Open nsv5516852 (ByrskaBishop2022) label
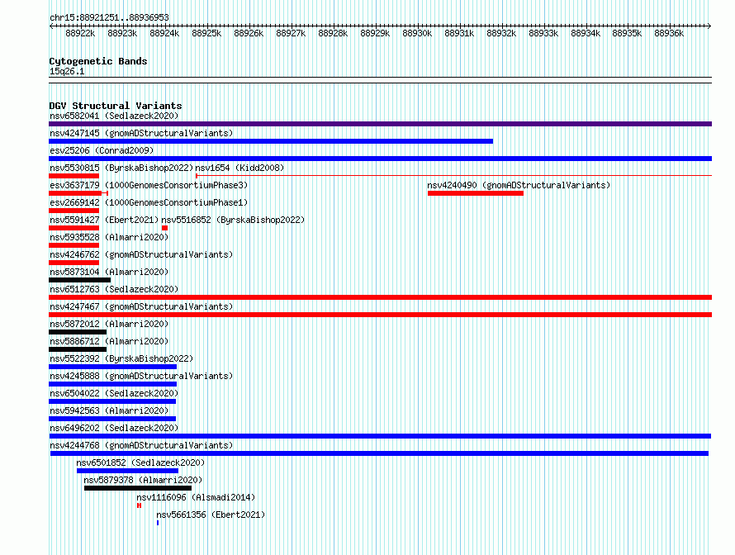This screenshot has height=555, width=735. 233,220
